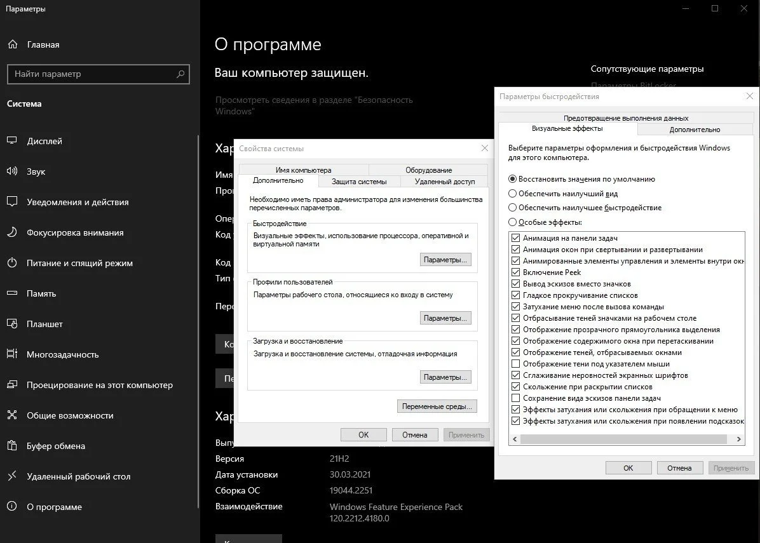Click the О программе info icon
This screenshot has height=543, width=760.
tap(12, 506)
